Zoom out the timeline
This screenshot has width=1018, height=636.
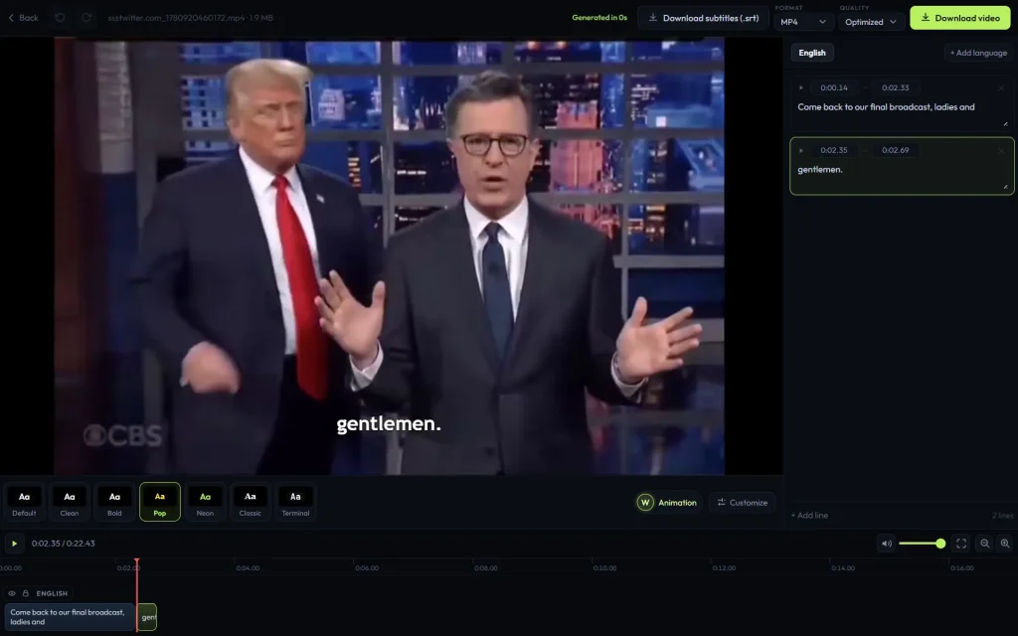click(985, 544)
